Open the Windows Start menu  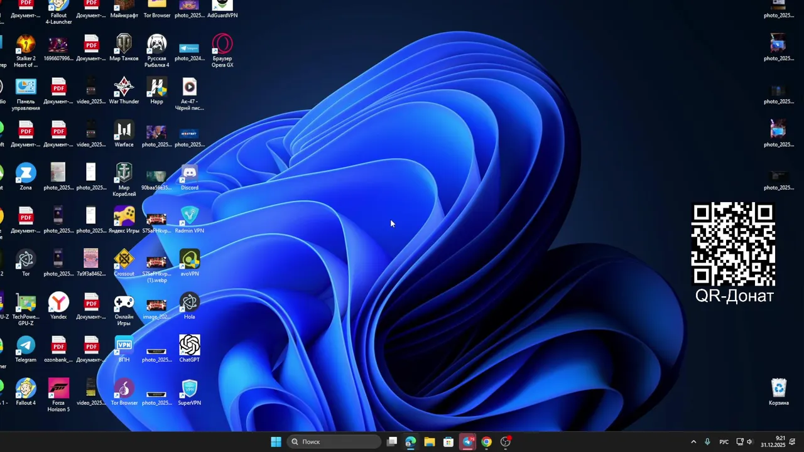pyautogui.click(x=276, y=442)
